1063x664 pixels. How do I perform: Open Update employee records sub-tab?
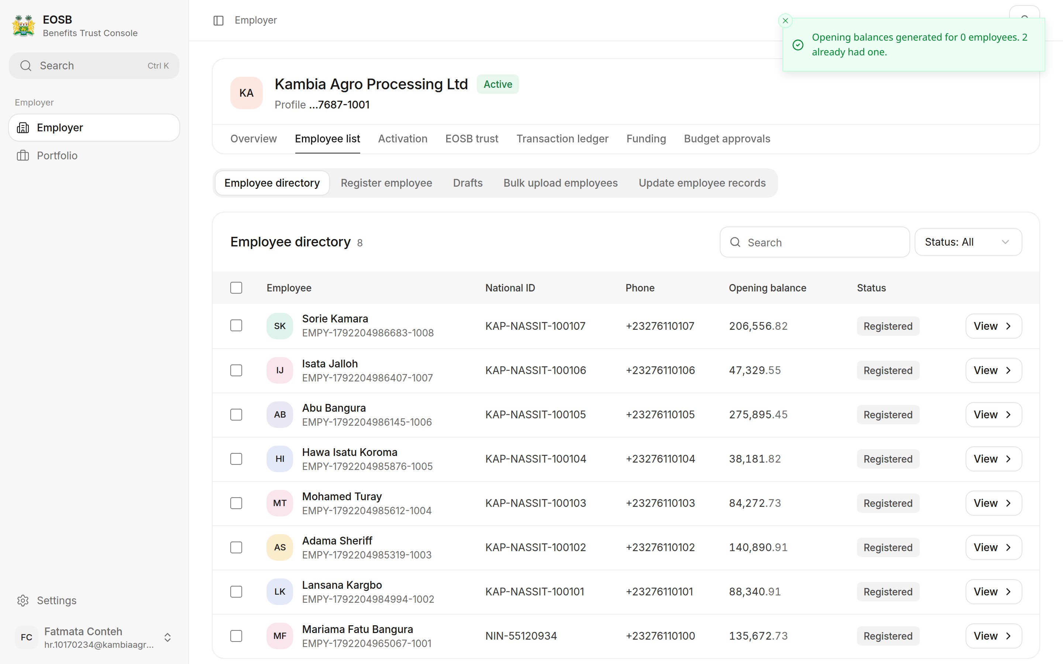click(x=702, y=183)
